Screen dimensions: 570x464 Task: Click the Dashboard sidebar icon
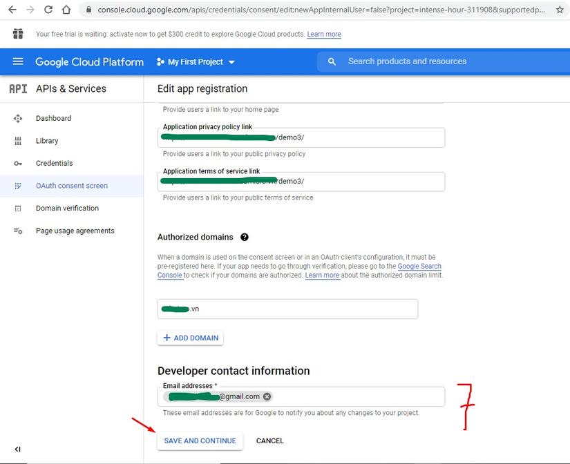(x=18, y=119)
